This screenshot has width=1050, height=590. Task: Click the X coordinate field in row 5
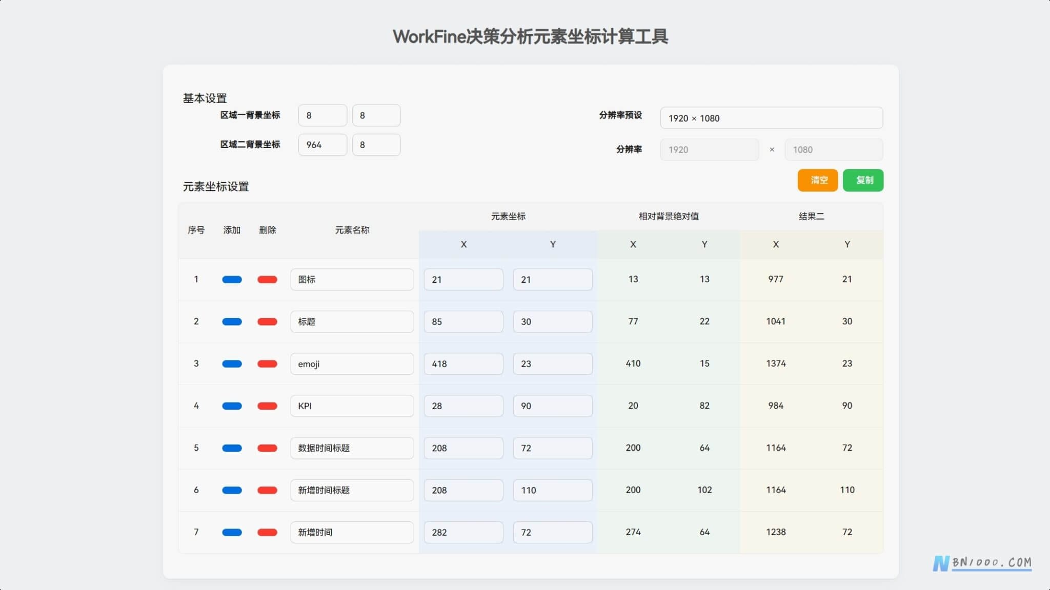[x=463, y=448]
